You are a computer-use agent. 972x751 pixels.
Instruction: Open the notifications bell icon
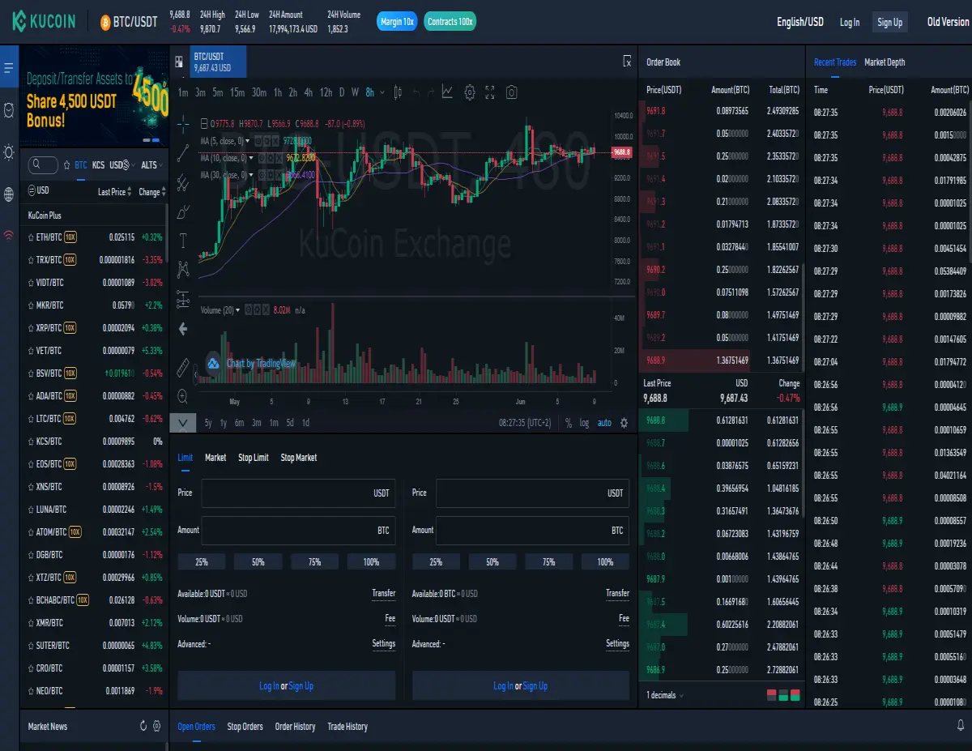pyautogui.click(x=961, y=726)
